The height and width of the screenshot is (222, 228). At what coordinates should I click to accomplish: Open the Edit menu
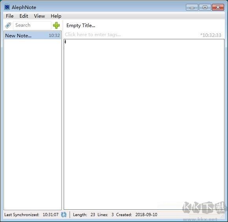24,16
